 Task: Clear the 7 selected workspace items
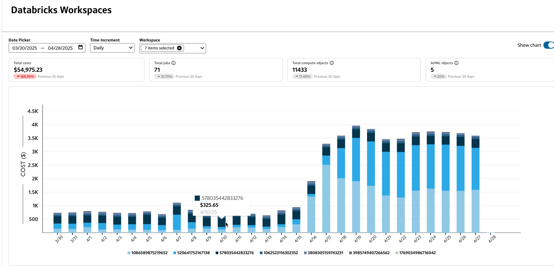coord(179,48)
